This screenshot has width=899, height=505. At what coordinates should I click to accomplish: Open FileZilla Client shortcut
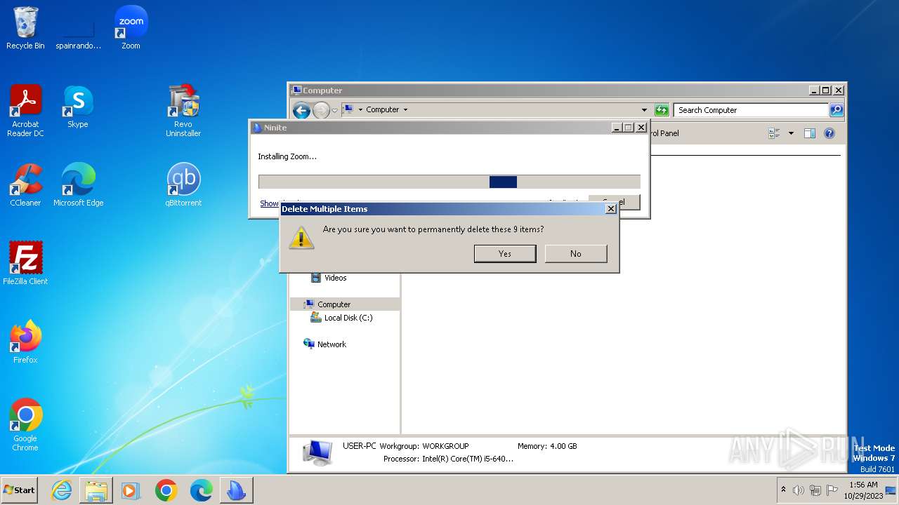(25, 264)
